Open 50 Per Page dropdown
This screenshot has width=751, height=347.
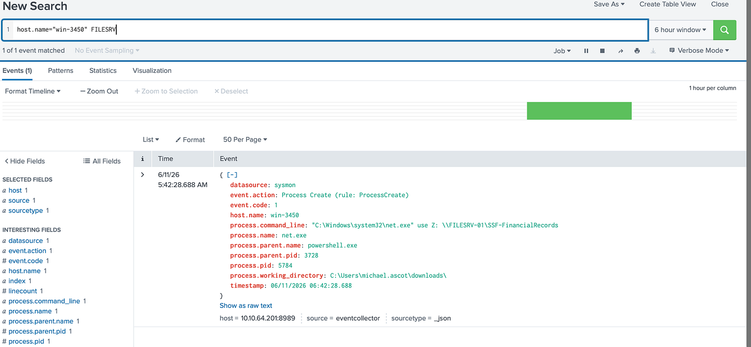(245, 139)
